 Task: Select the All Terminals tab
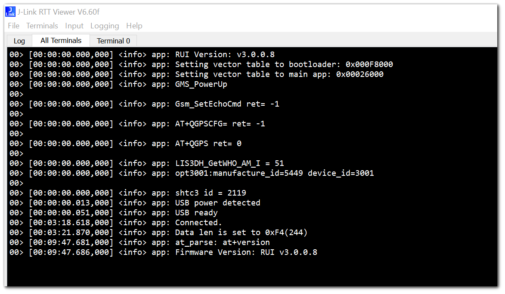pyautogui.click(x=61, y=40)
